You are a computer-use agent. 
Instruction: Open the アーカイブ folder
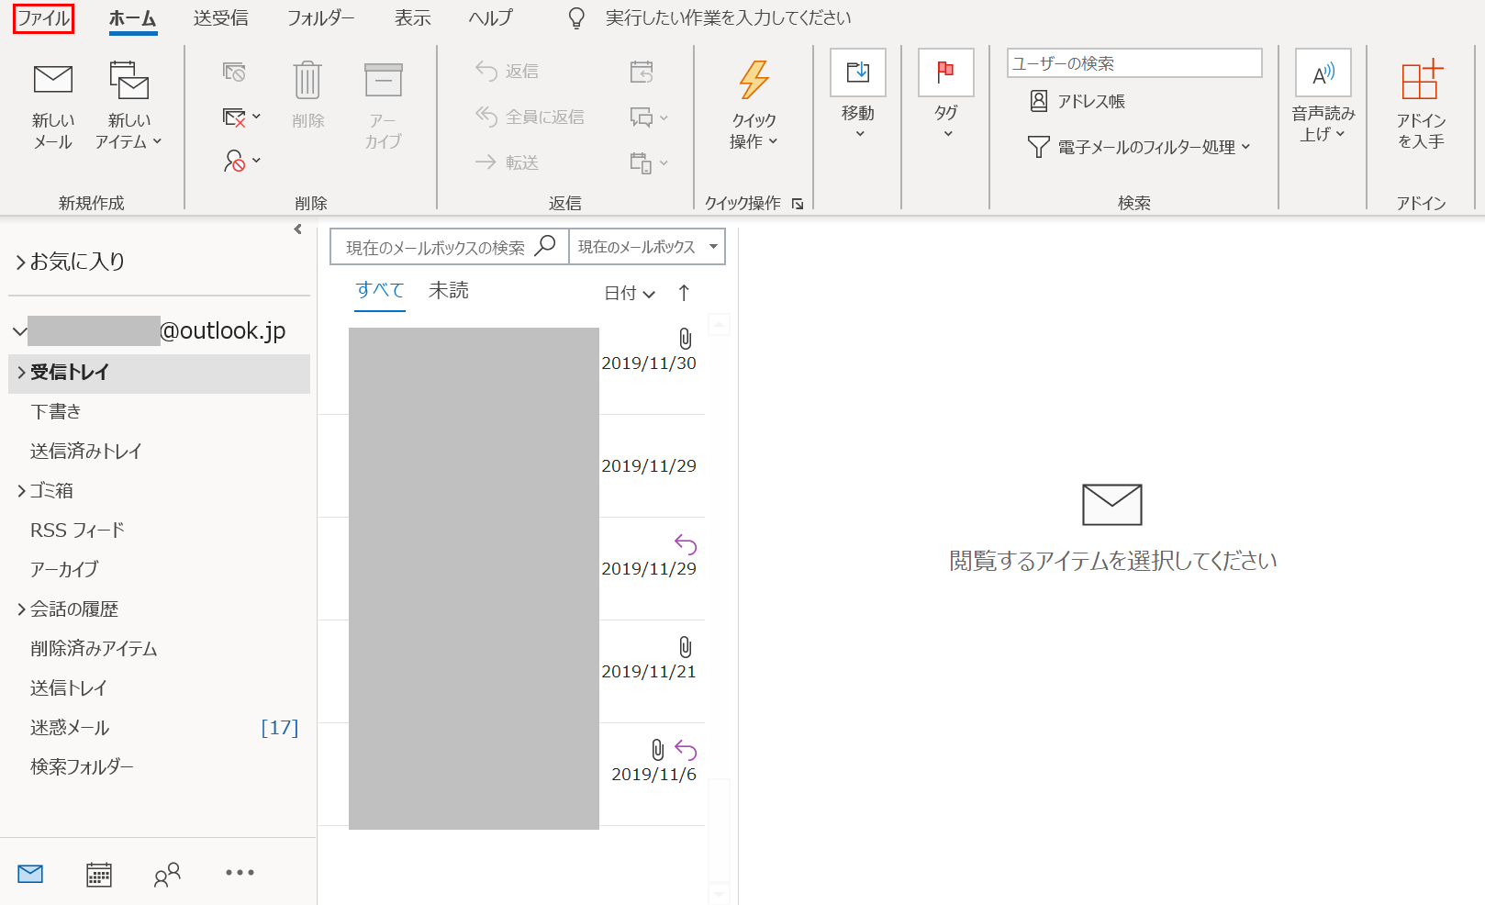pyautogui.click(x=63, y=570)
